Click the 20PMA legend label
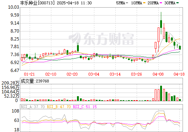The height and width of the screenshot is (132, 188). coord(153,3)
